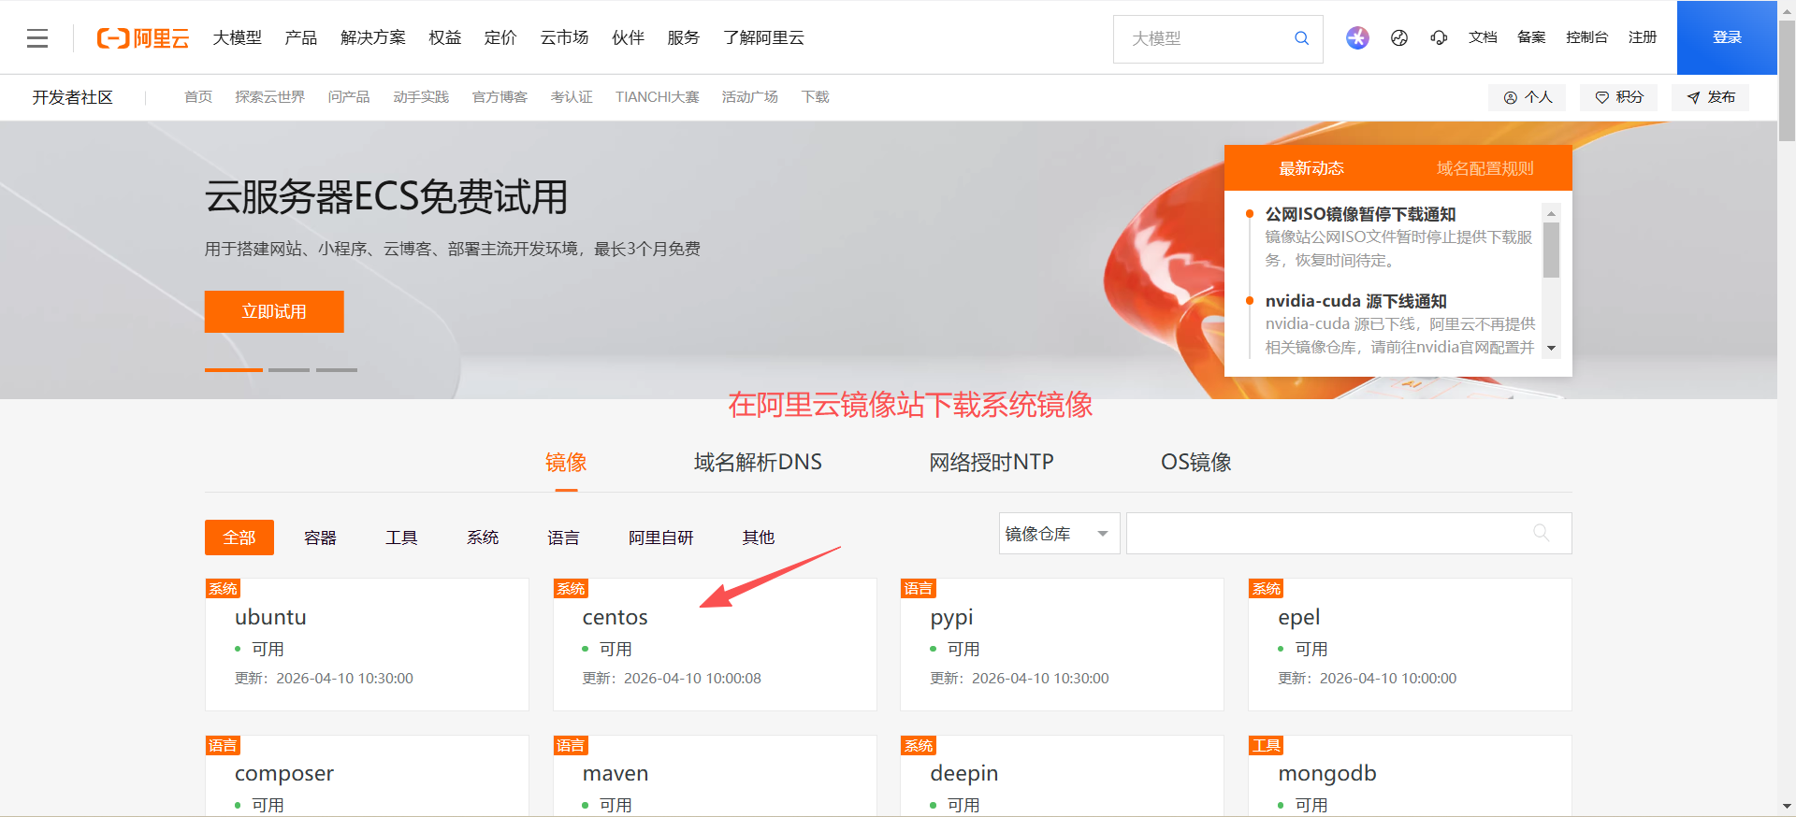The image size is (1796, 817).
Task: Open 云市场 top menu
Action: 564,37
